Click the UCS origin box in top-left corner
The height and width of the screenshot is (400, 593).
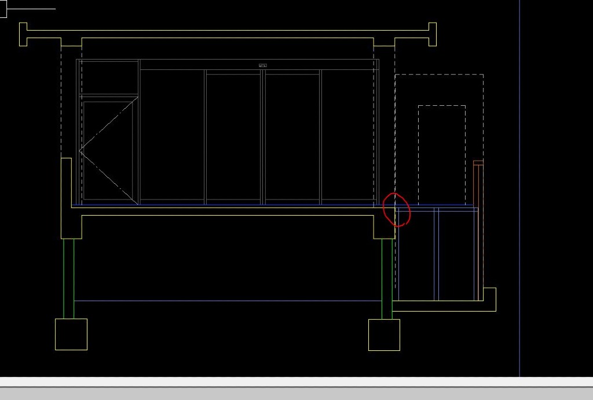point(2,10)
